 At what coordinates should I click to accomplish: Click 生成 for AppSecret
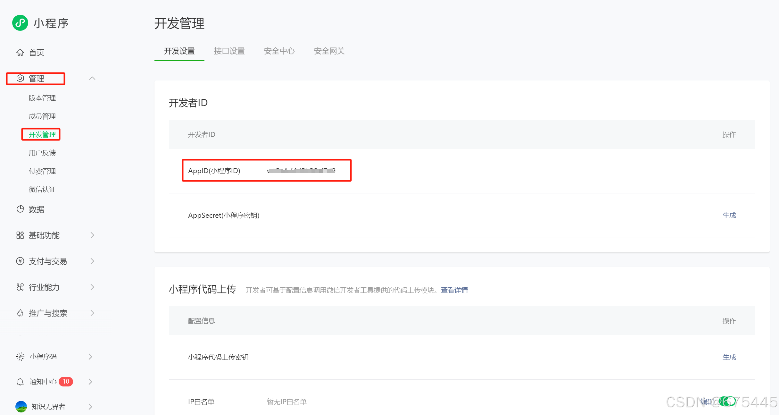tap(729, 215)
